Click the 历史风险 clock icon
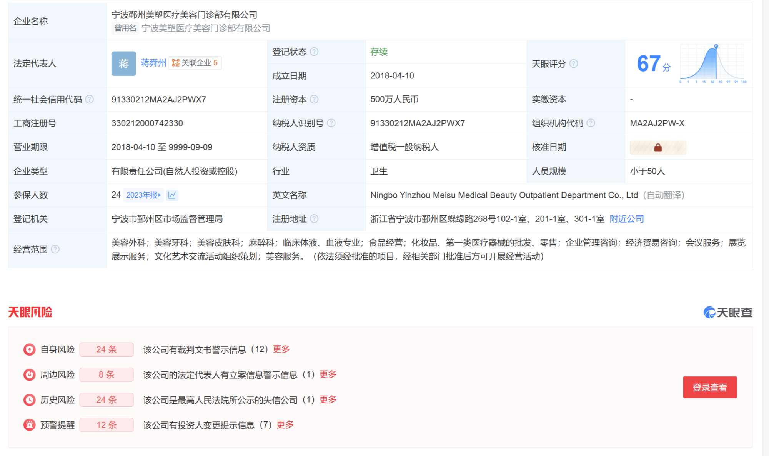The image size is (769, 456). (x=29, y=400)
